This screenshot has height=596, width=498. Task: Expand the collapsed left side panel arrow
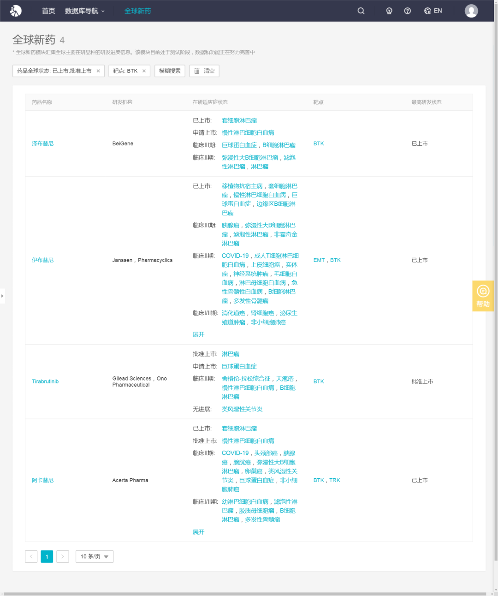tap(2, 296)
